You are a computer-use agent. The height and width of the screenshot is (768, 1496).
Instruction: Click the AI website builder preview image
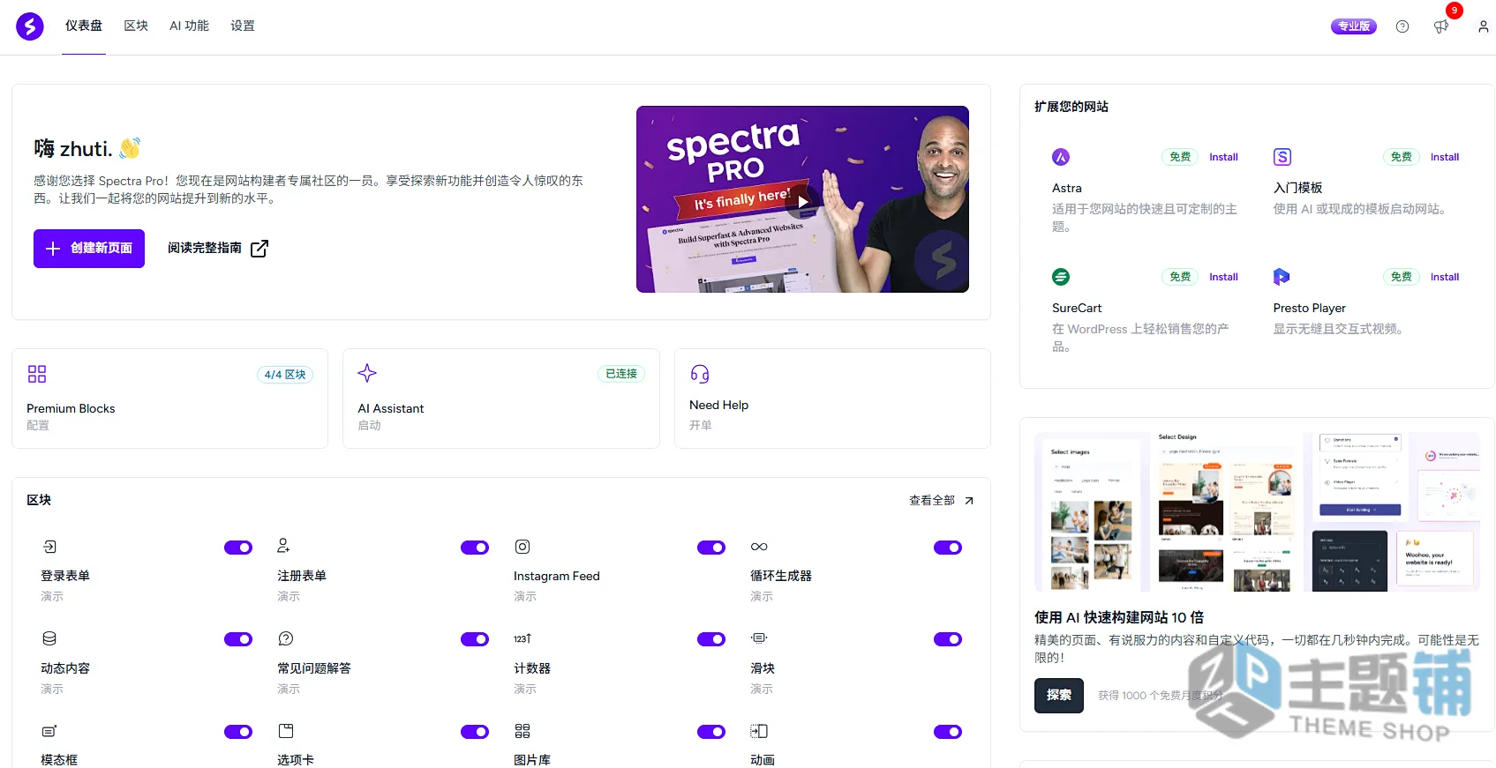click(1257, 511)
